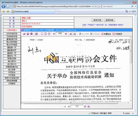Open the status bar zoom level dropdown

[x=133, y=113]
